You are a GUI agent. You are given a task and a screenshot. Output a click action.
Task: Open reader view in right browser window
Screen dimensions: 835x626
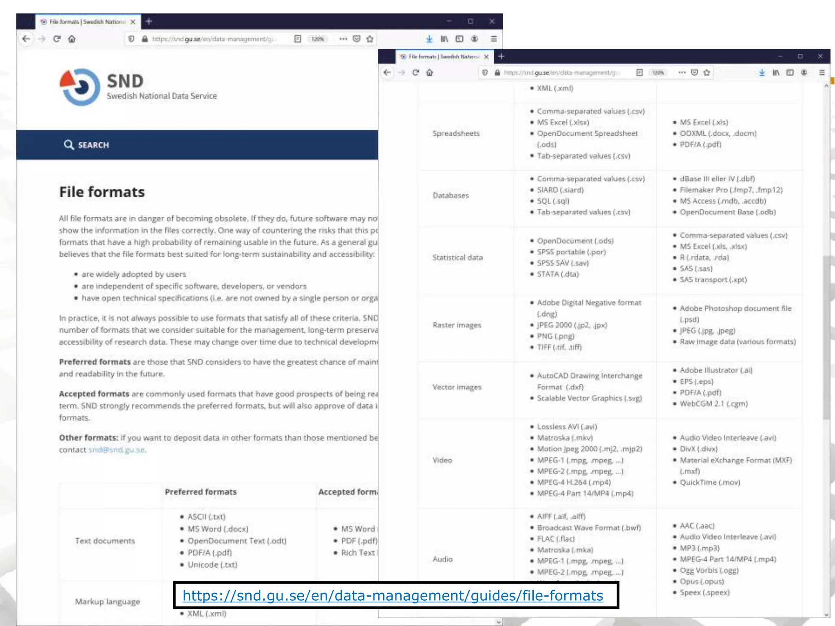pyautogui.click(x=640, y=73)
